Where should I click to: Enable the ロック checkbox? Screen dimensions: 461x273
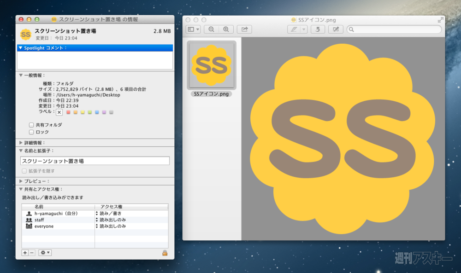[31, 132]
